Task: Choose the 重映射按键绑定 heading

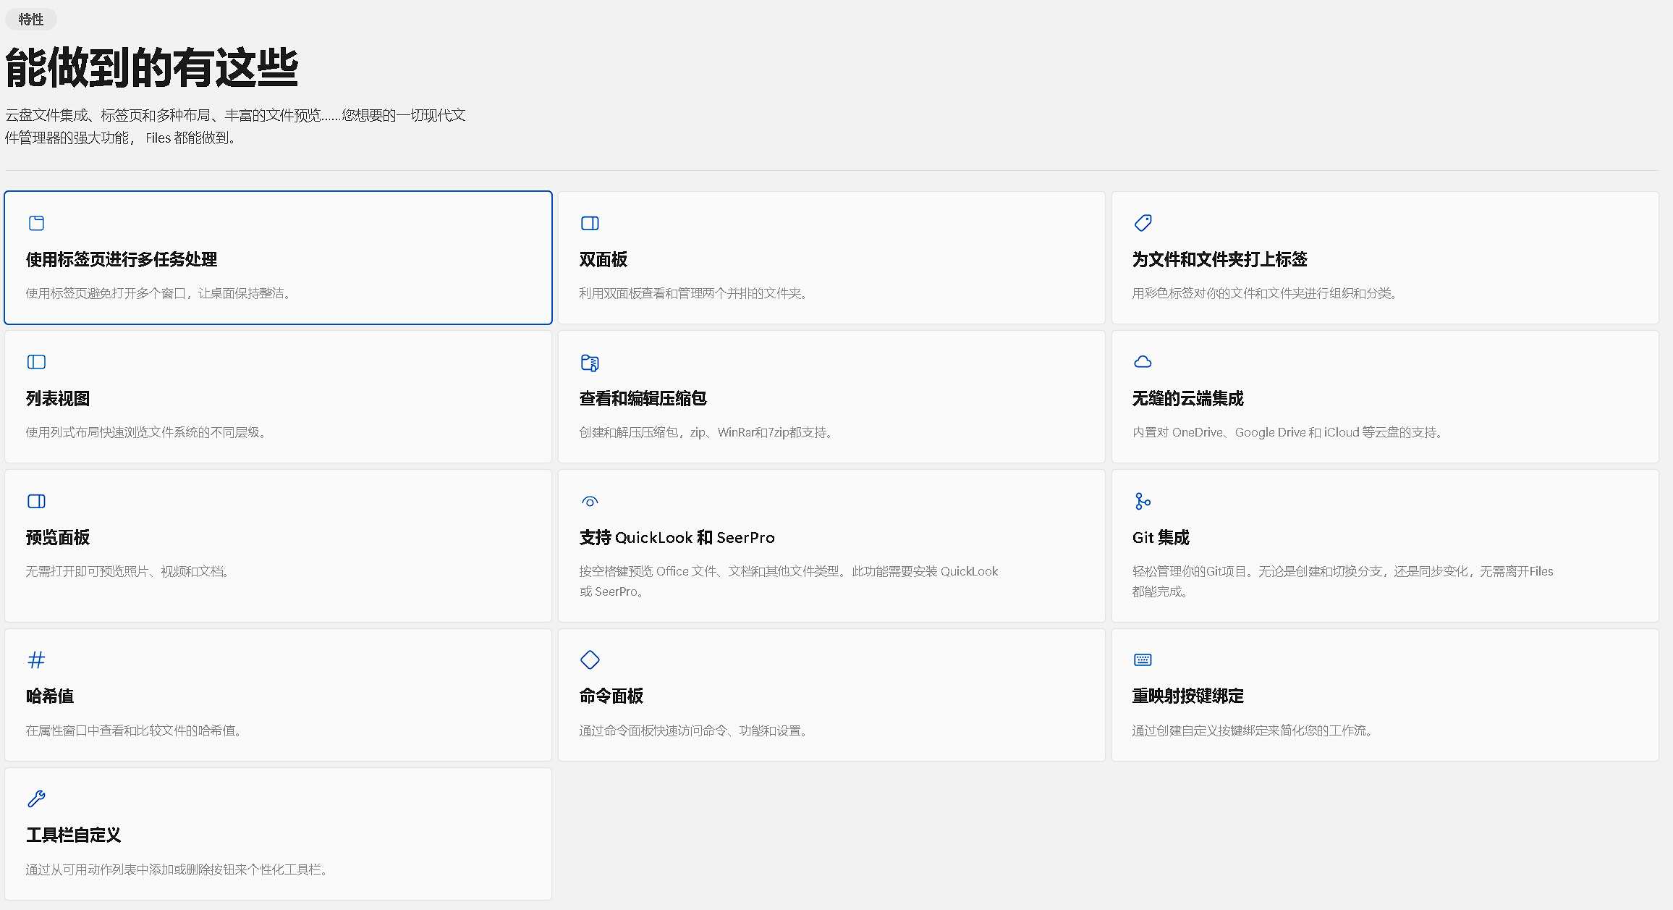Action: coord(1188,696)
